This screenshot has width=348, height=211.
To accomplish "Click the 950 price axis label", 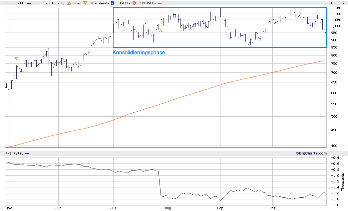I will [334, 33].
